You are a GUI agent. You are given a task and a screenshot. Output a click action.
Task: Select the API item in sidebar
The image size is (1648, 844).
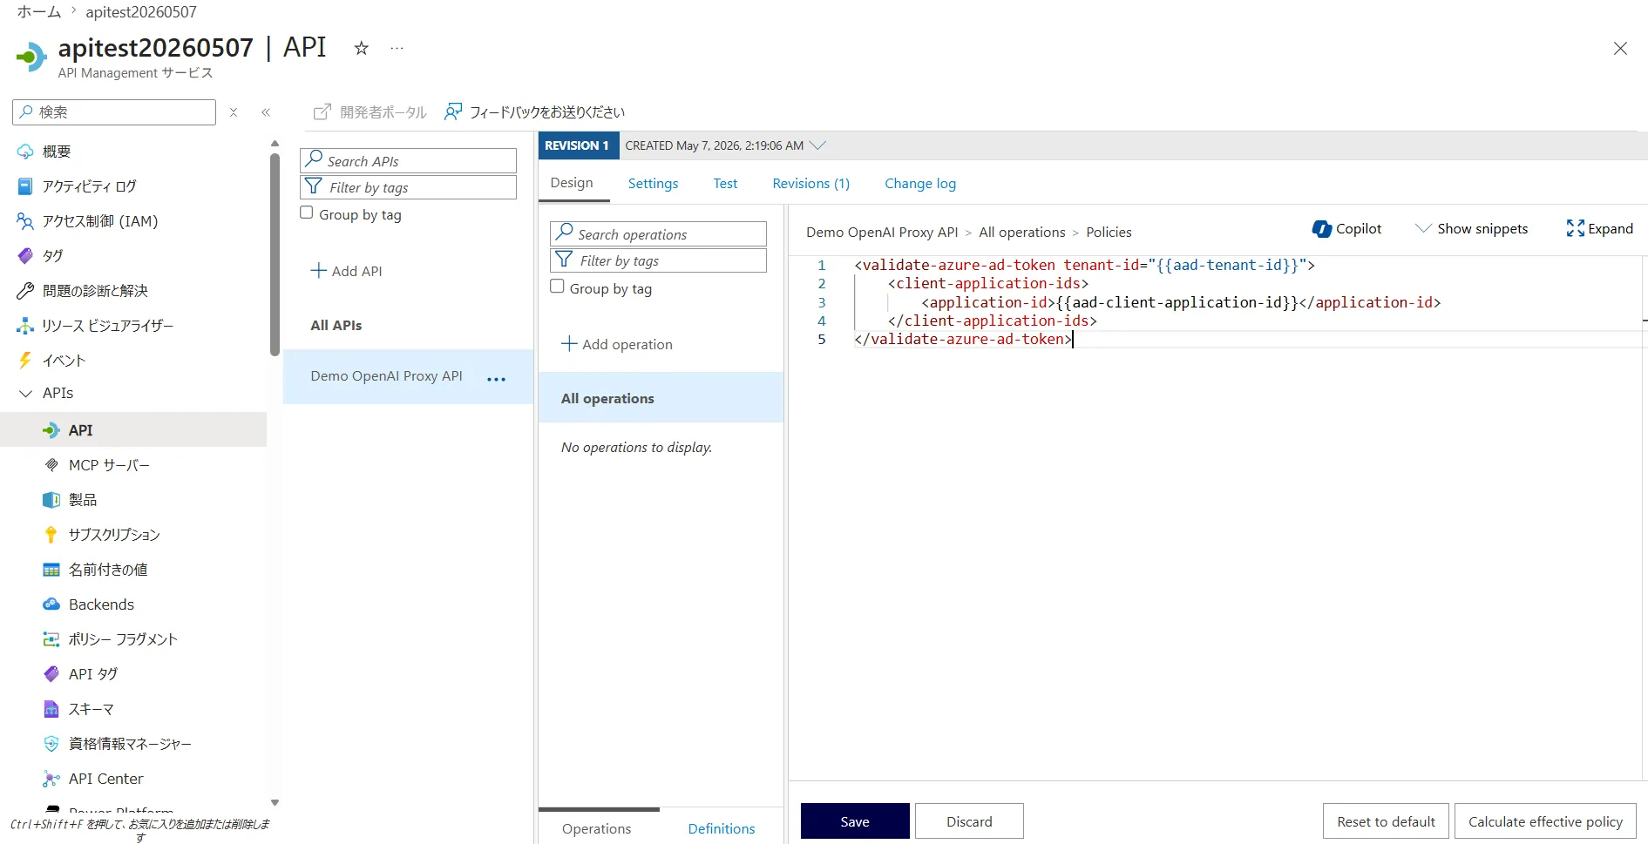(133, 430)
